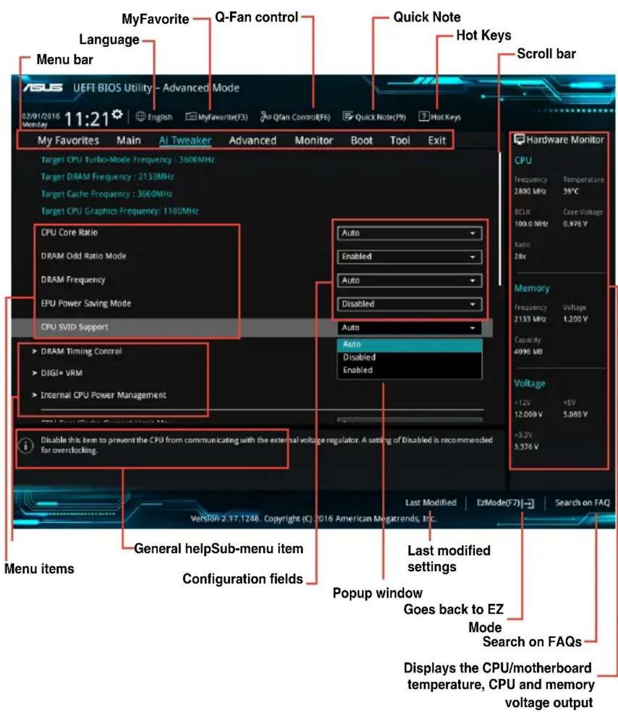
Task: Click the 2800 MHz CPU frequency value
Action: coord(530,191)
